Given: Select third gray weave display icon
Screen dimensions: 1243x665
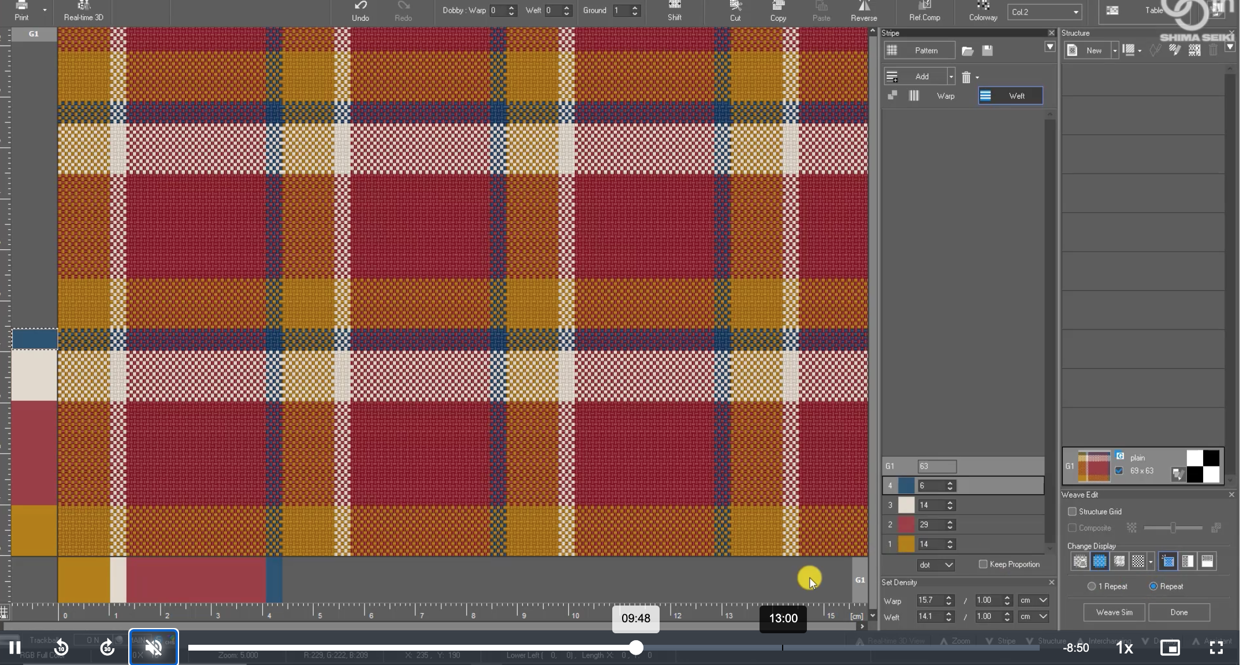Looking at the screenshot, I should [1119, 561].
